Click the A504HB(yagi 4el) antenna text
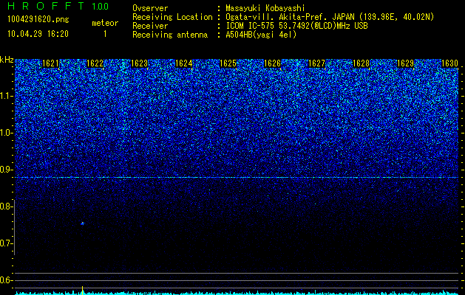Screen dimensions: 465x295 point(261,35)
